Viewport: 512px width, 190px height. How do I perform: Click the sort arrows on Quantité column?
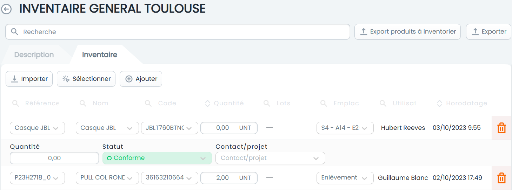click(207, 103)
